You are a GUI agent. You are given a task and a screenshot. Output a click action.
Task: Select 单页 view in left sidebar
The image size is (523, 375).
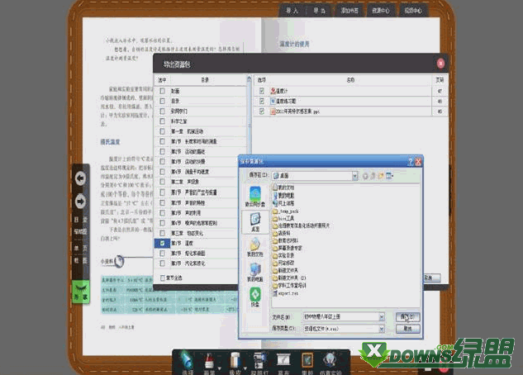click(x=80, y=248)
